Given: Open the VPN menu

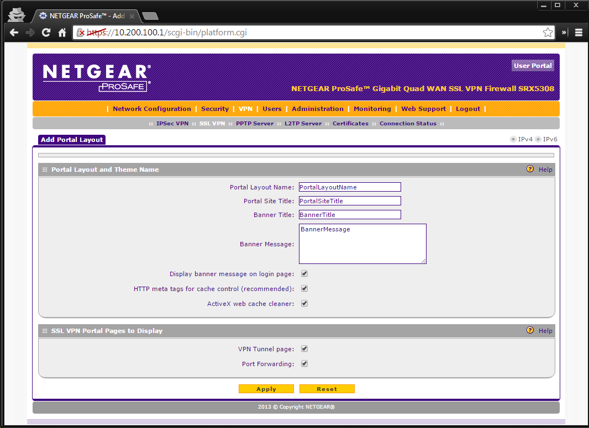Looking at the screenshot, I should [x=245, y=109].
